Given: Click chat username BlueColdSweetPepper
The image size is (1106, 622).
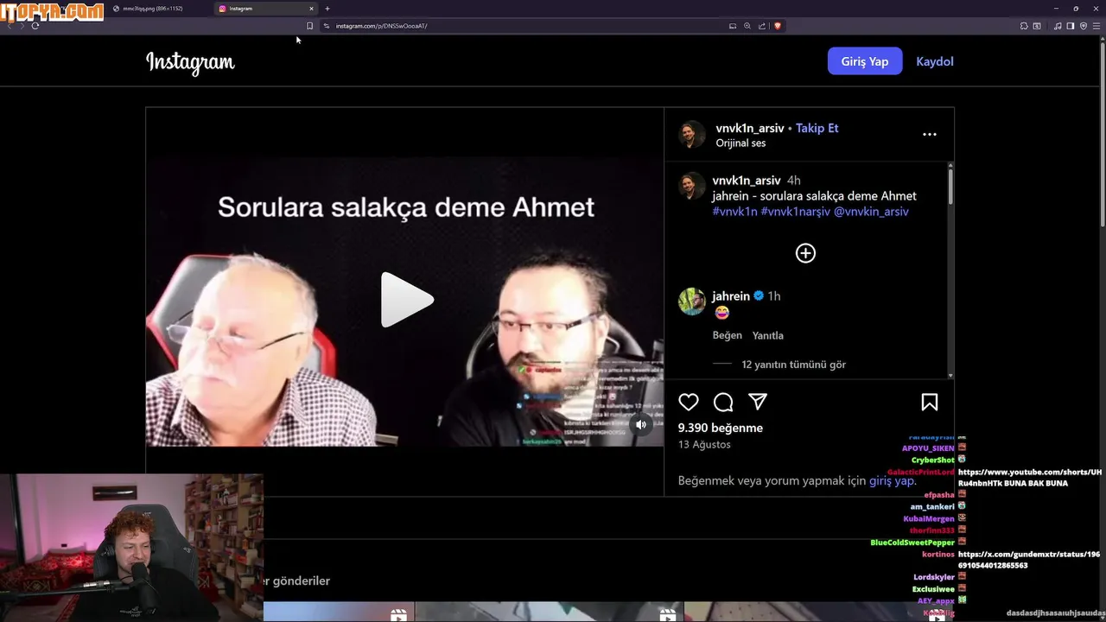Looking at the screenshot, I should 912,543.
